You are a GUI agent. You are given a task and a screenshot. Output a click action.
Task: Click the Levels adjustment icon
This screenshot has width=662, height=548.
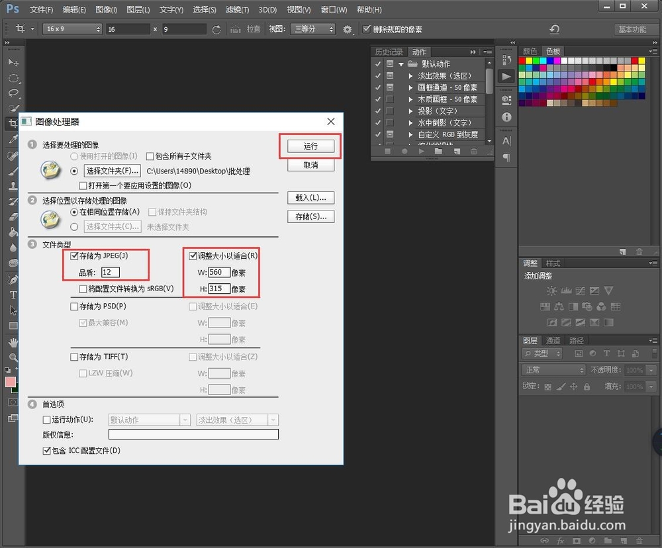pyautogui.click(x=566, y=291)
